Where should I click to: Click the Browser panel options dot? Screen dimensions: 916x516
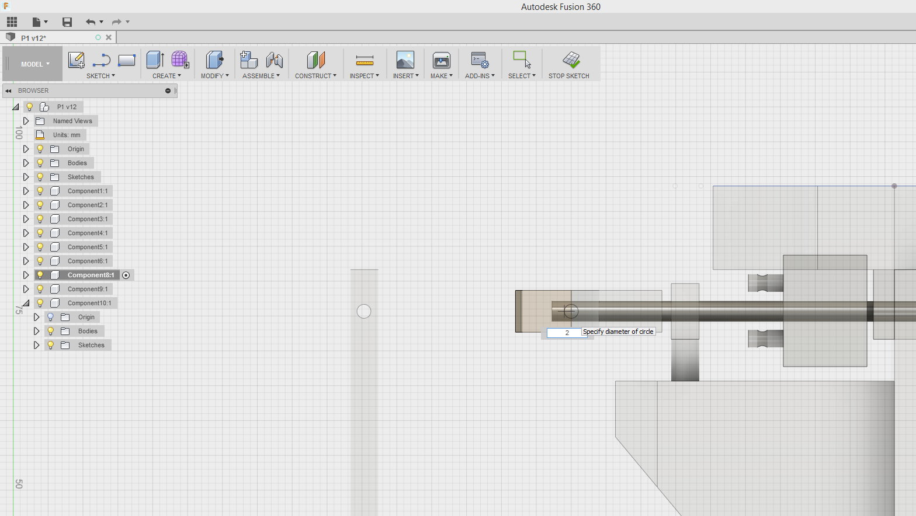pyautogui.click(x=168, y=91)
